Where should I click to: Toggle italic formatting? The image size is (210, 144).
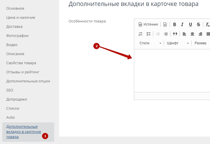coord(182,24)
